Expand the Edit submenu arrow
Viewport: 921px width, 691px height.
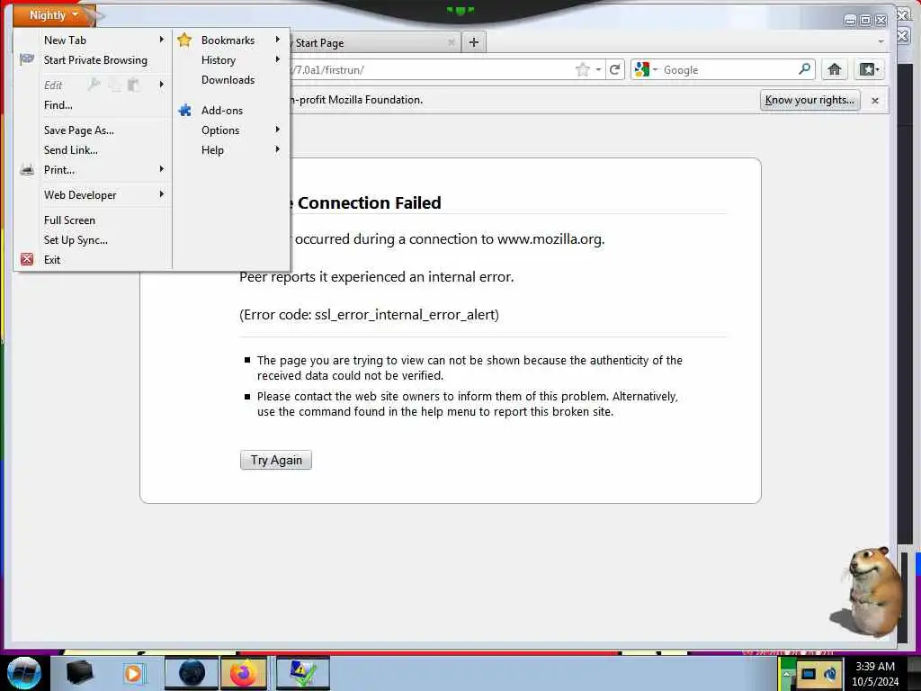pyautogui.click(x=162, y=85)
